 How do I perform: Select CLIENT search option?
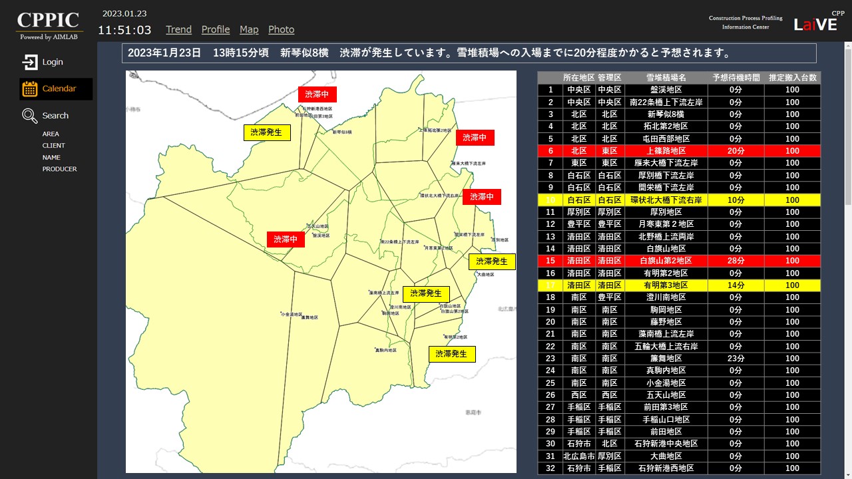pos(54,146)
